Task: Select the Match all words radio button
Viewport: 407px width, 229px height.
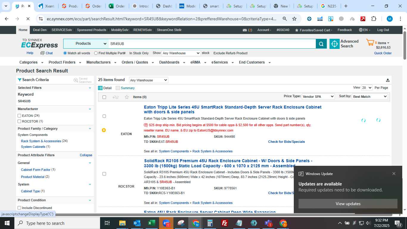Action: [x=65, y=53]
